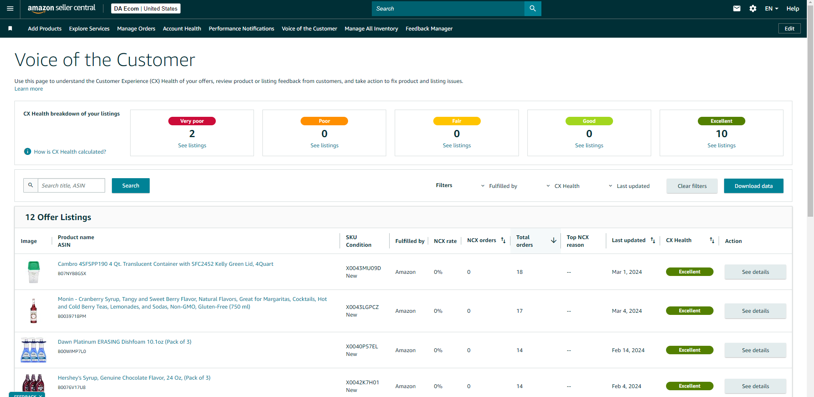Focus the header Search field

(448, 8)
